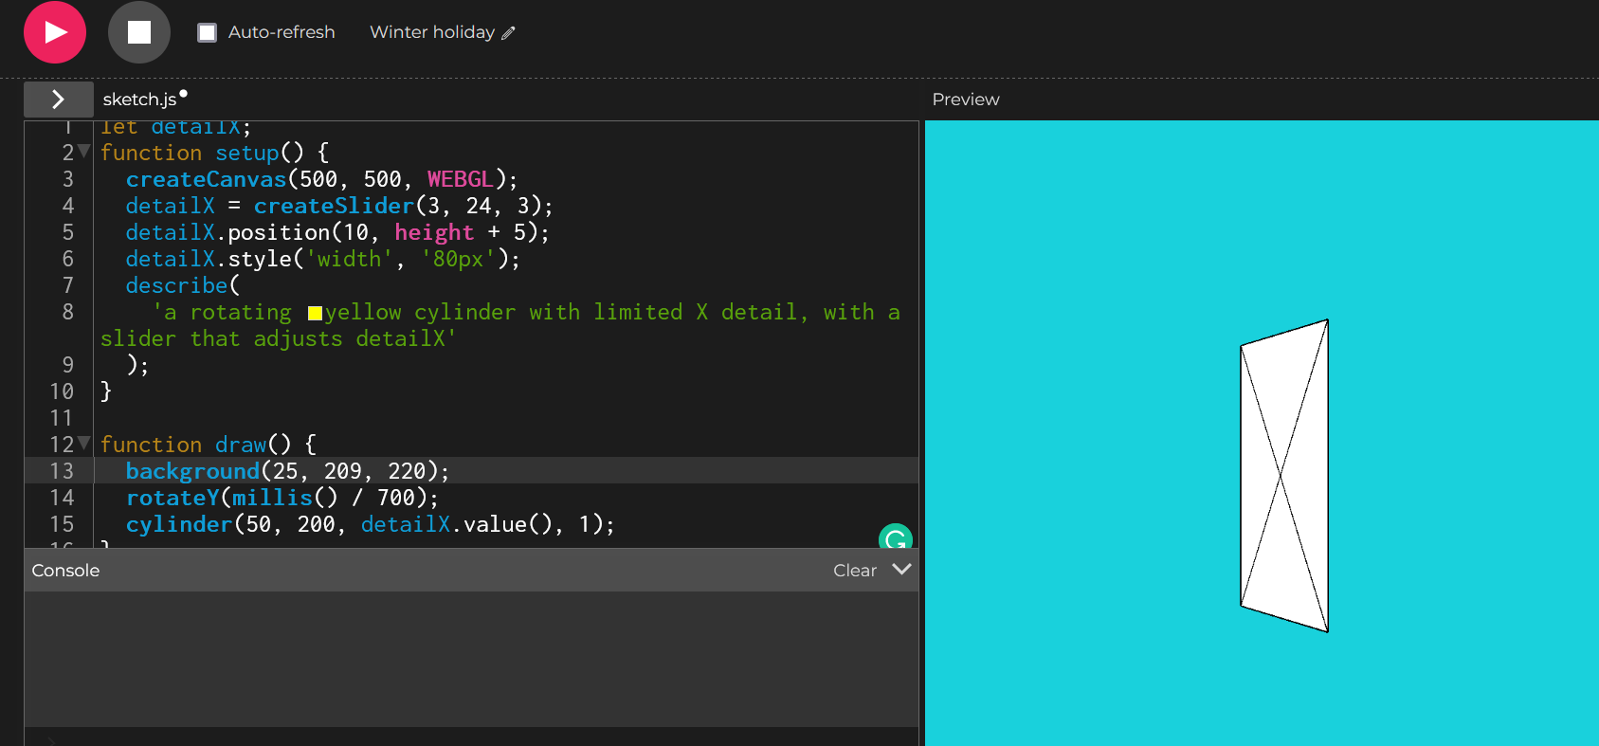Open the Grammarly icon in editor
This screenshot has width=1599, height=746.
click(895, 539)
